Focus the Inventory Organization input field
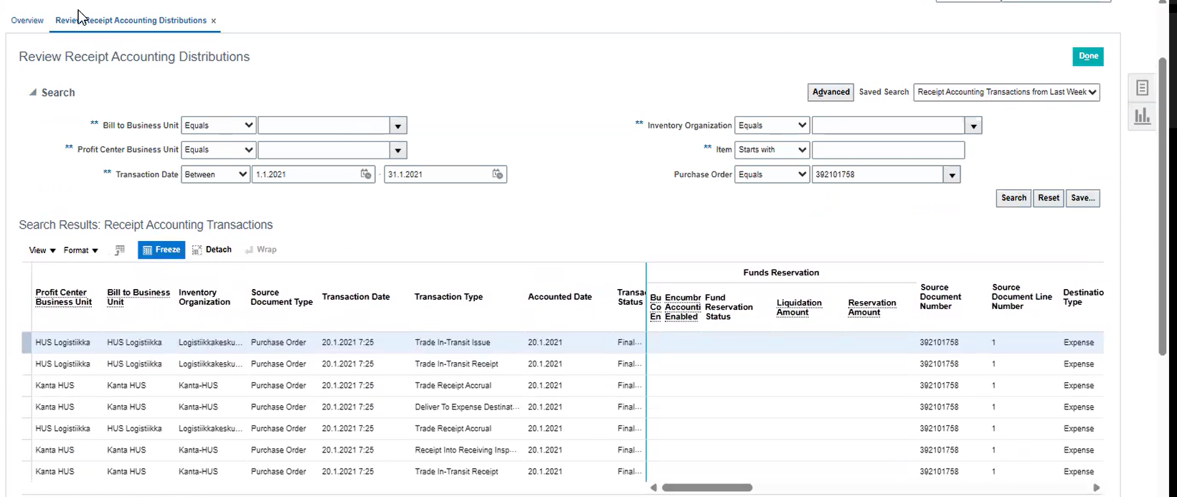This screenshot has width=1177, height=497. 888,126
